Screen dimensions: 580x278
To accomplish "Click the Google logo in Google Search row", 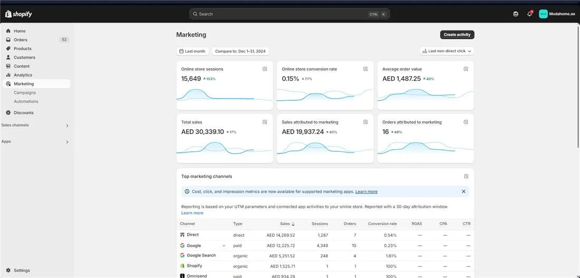I will coord(182,255).
